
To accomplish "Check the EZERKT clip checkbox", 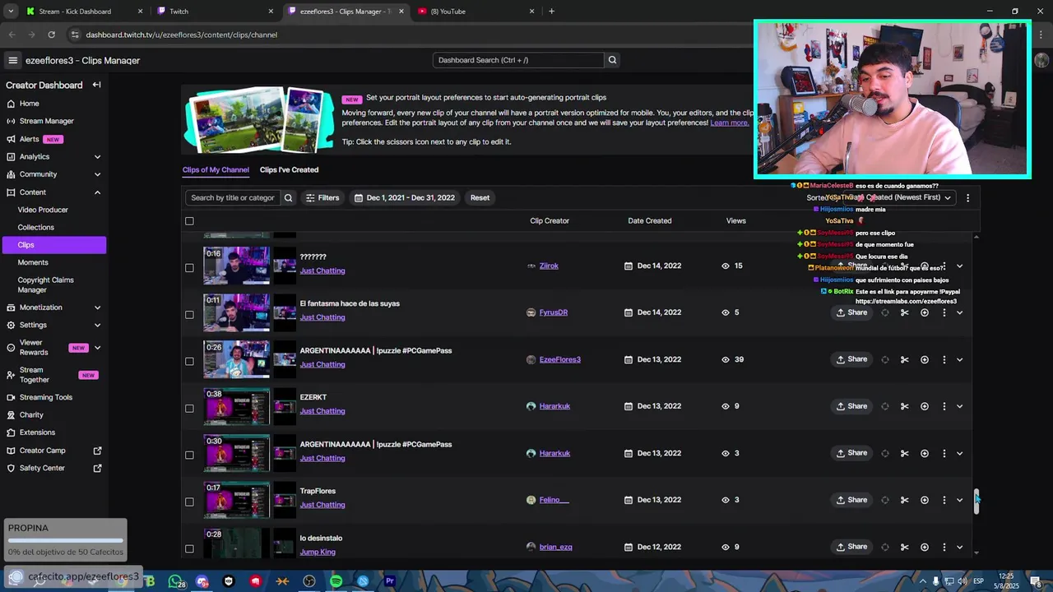I will [189, 408].
